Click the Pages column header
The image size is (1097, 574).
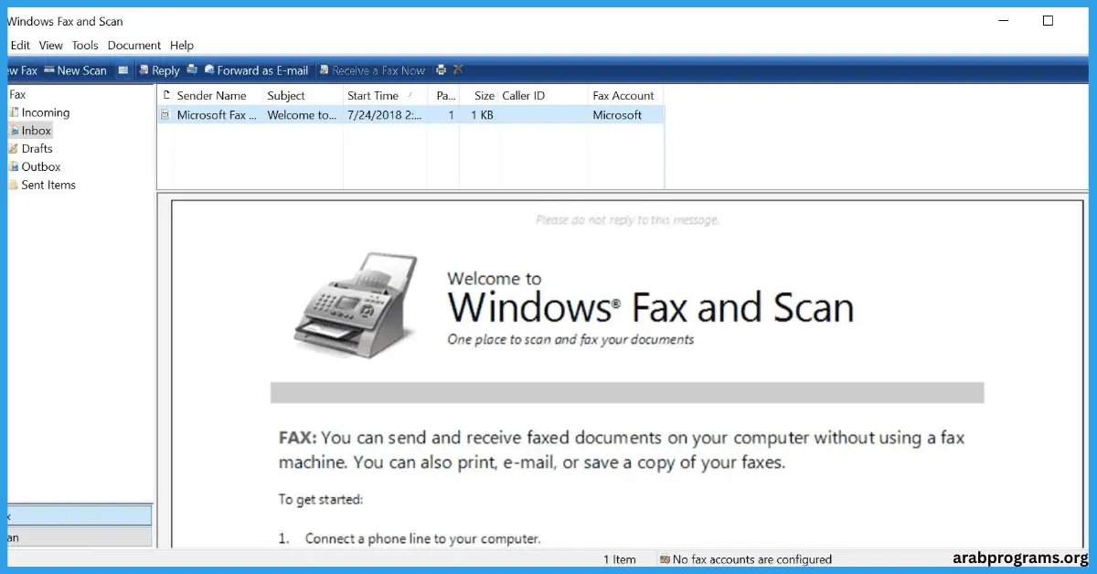tap(443, 95)
